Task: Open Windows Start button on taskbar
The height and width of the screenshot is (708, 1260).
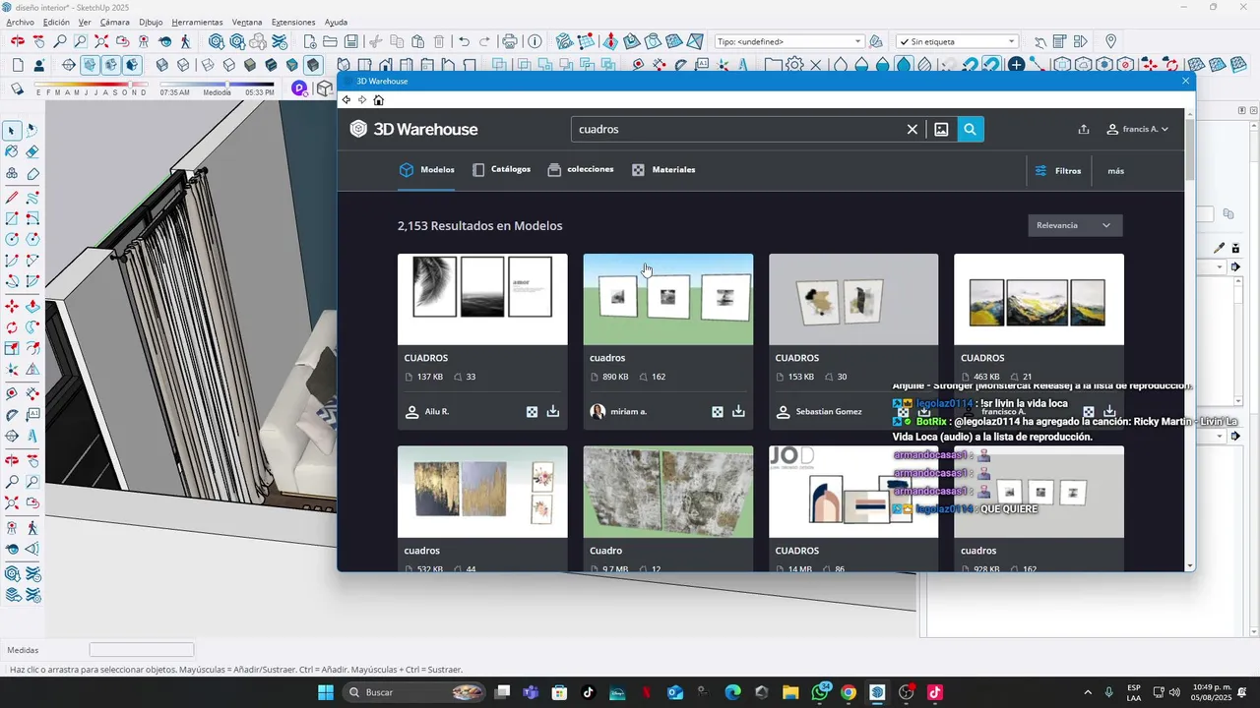Action: tap(326, 692)
